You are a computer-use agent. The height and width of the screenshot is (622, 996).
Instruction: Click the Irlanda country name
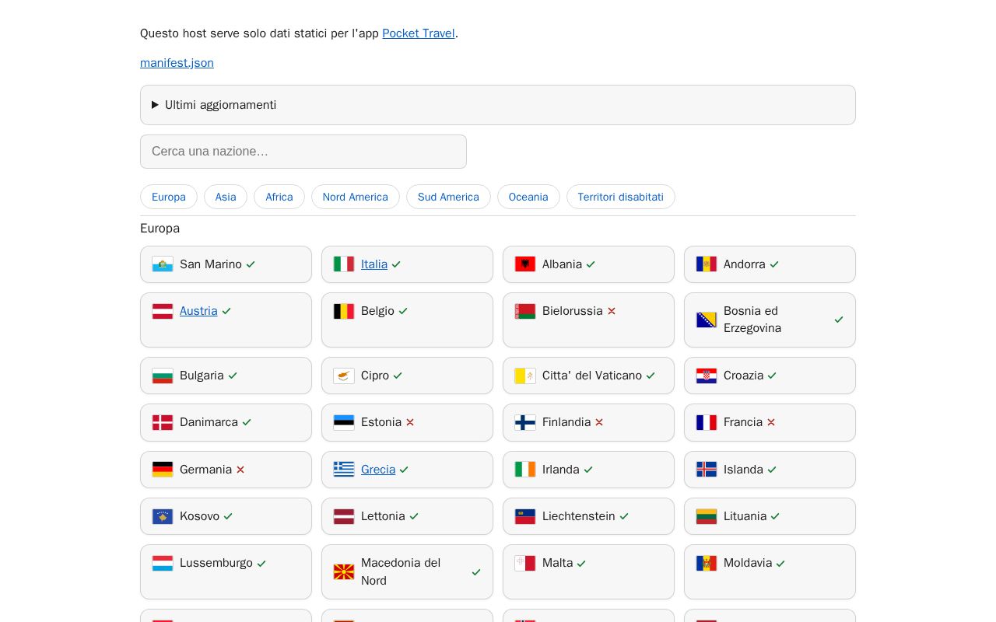pos(561,470)
